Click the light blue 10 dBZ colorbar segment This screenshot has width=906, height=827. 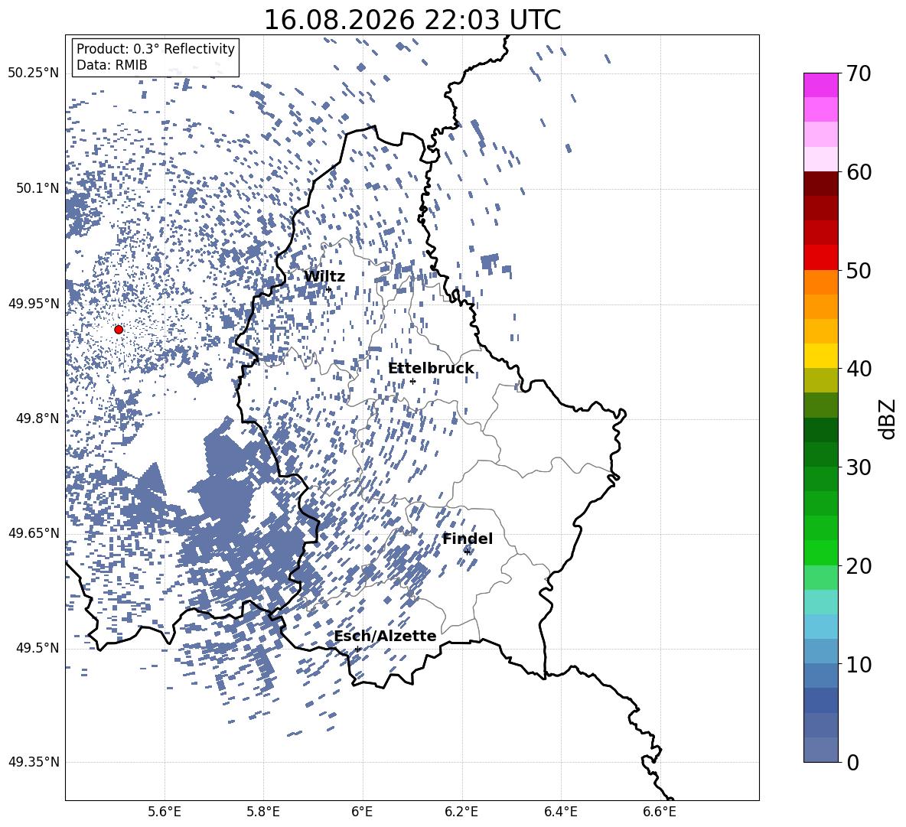pos(820,651)
